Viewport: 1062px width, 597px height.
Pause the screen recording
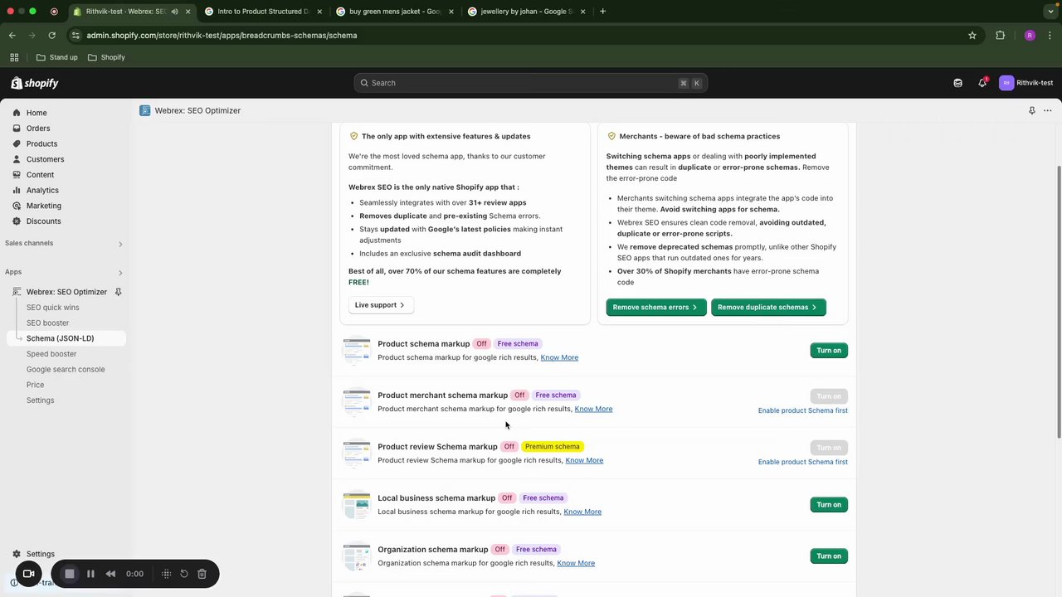(90, 574)
